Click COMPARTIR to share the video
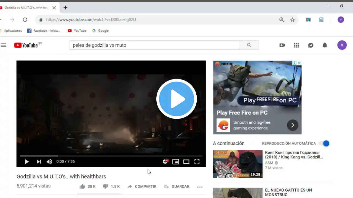The image size is (353, 198). coord(142,186)
